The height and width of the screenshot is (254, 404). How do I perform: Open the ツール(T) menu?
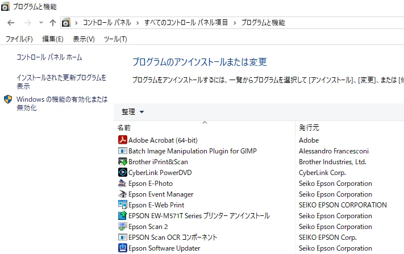point(115,39)
